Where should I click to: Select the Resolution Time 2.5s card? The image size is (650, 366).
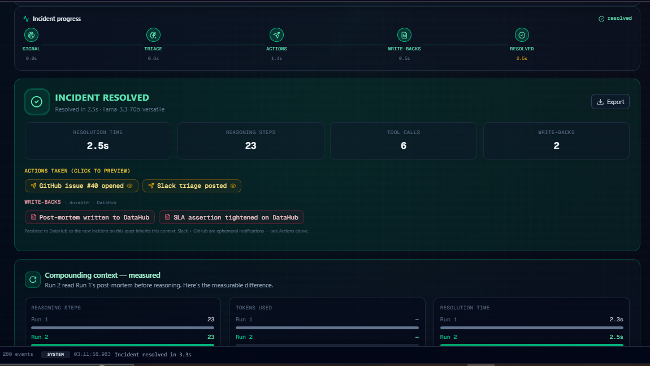[98, 141]
